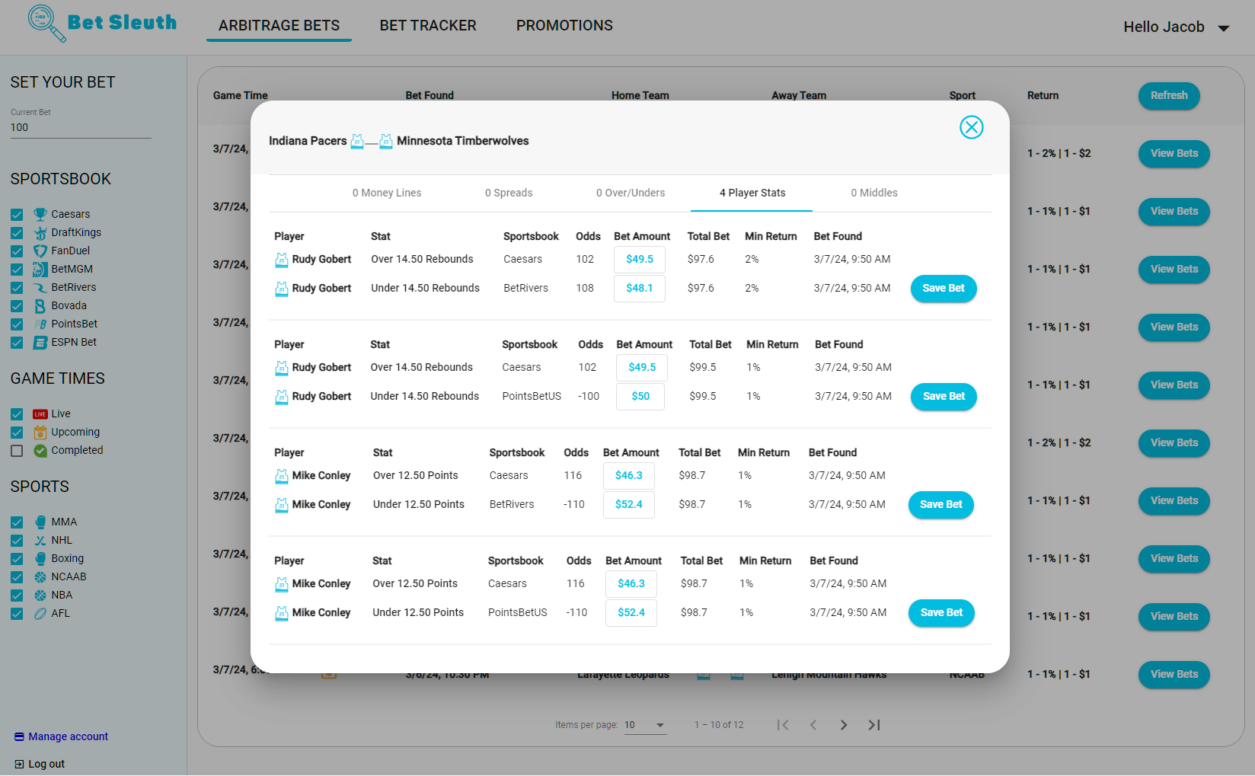1255x776 pixels.
Task: Jump to first page of results
Action: [x=783, y=725]
